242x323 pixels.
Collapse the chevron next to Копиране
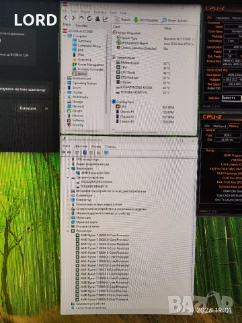46,108
